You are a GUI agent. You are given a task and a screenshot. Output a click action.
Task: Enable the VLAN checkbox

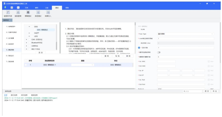(139, 30)
